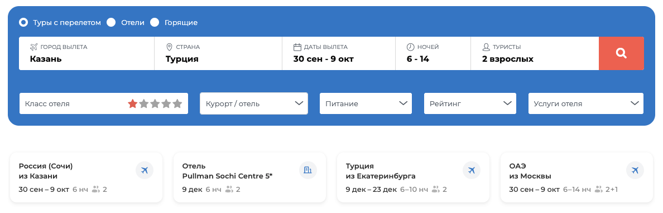Set hotel class to five stars
The image size is (663, 213).
click(x=177, y=103)
